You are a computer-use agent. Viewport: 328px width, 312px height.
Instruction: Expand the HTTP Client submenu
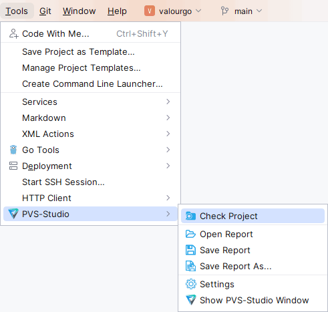pos(90,198)
